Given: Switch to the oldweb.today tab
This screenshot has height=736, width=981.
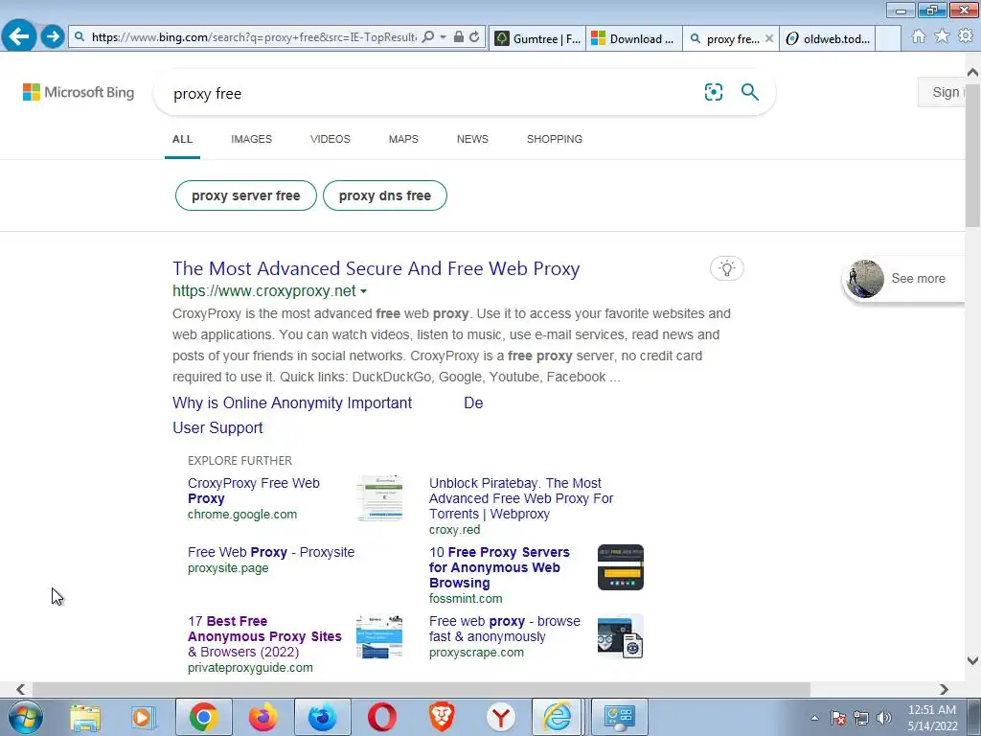Looking at the screenshot, I should click(827, 38).
